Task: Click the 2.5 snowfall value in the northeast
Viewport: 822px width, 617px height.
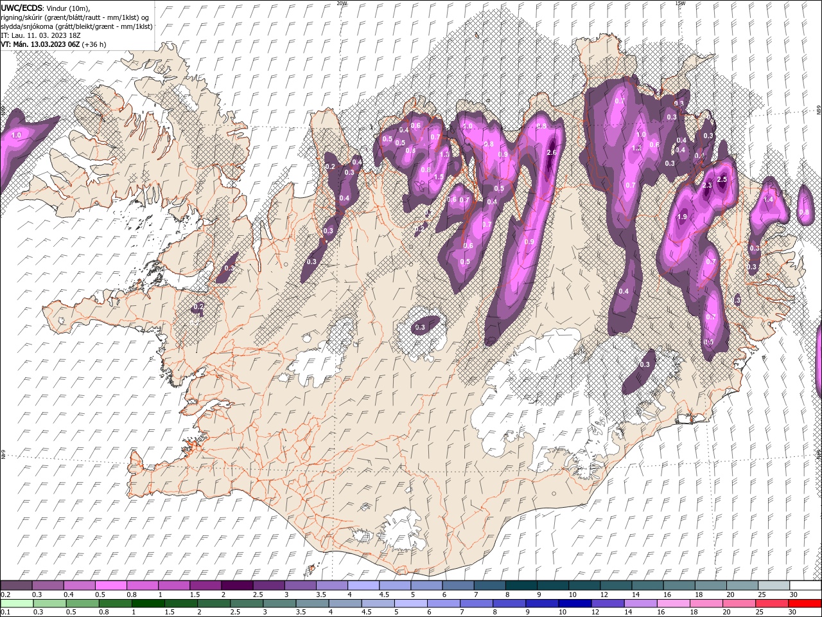Action: tap(721, 179)
